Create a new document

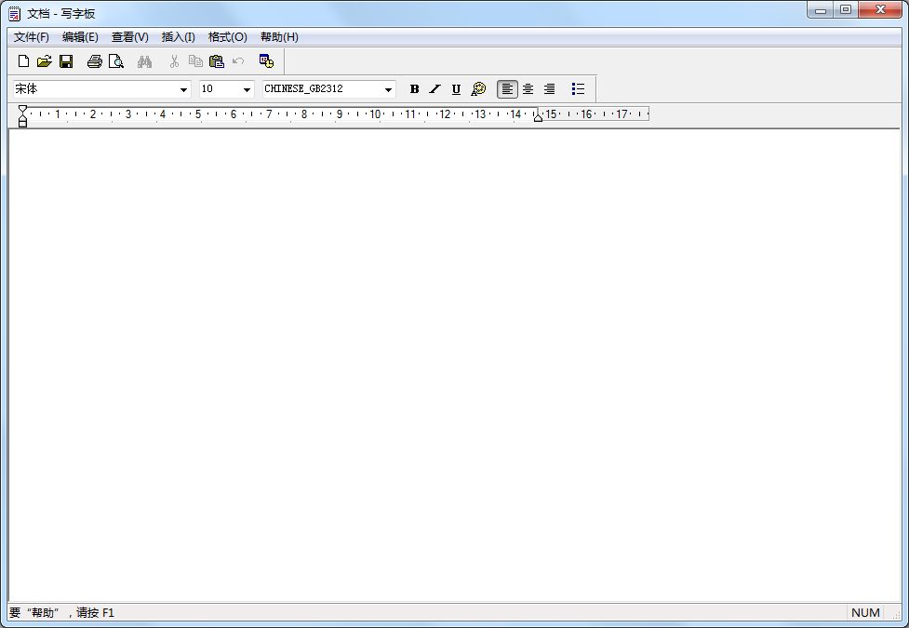click(22, 60)
